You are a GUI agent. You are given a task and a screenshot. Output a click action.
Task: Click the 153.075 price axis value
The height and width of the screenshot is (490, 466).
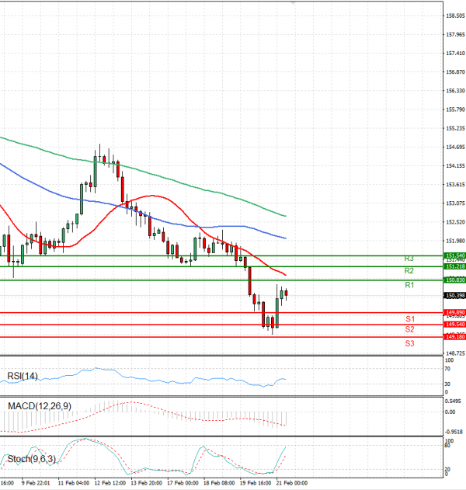point(455,203)
